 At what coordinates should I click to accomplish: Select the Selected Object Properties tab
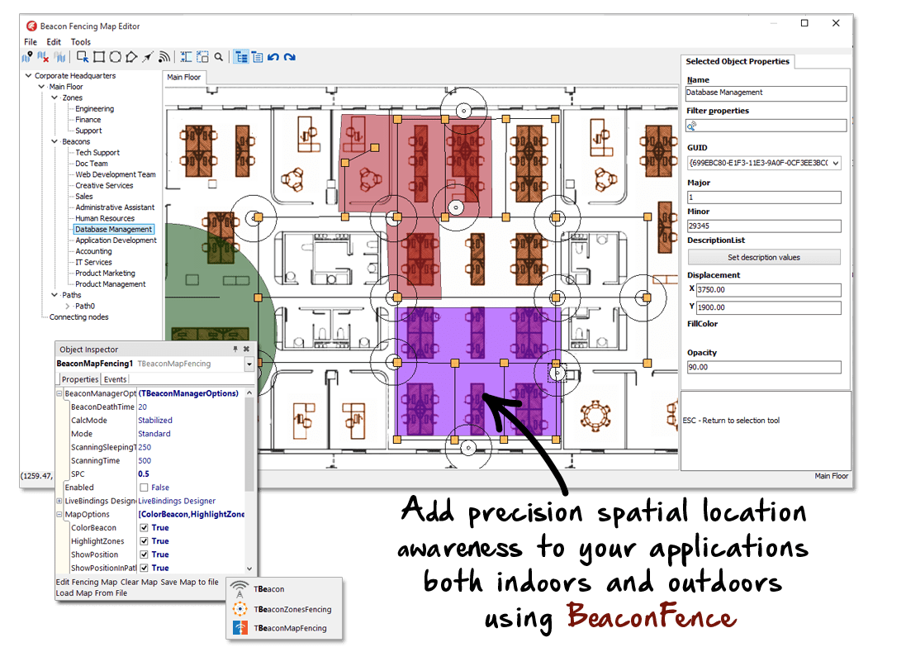click(738, 61)
